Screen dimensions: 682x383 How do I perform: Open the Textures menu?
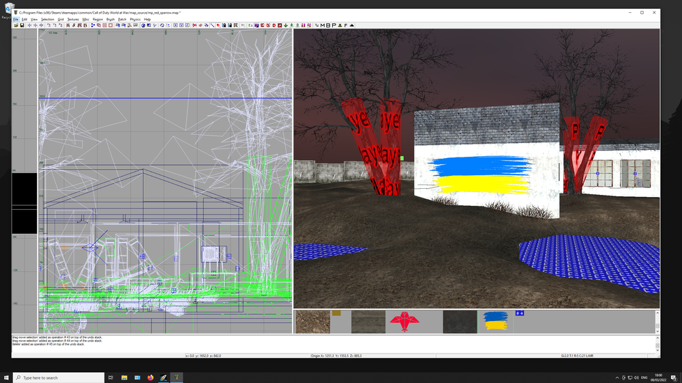click(x=73, y=19)
